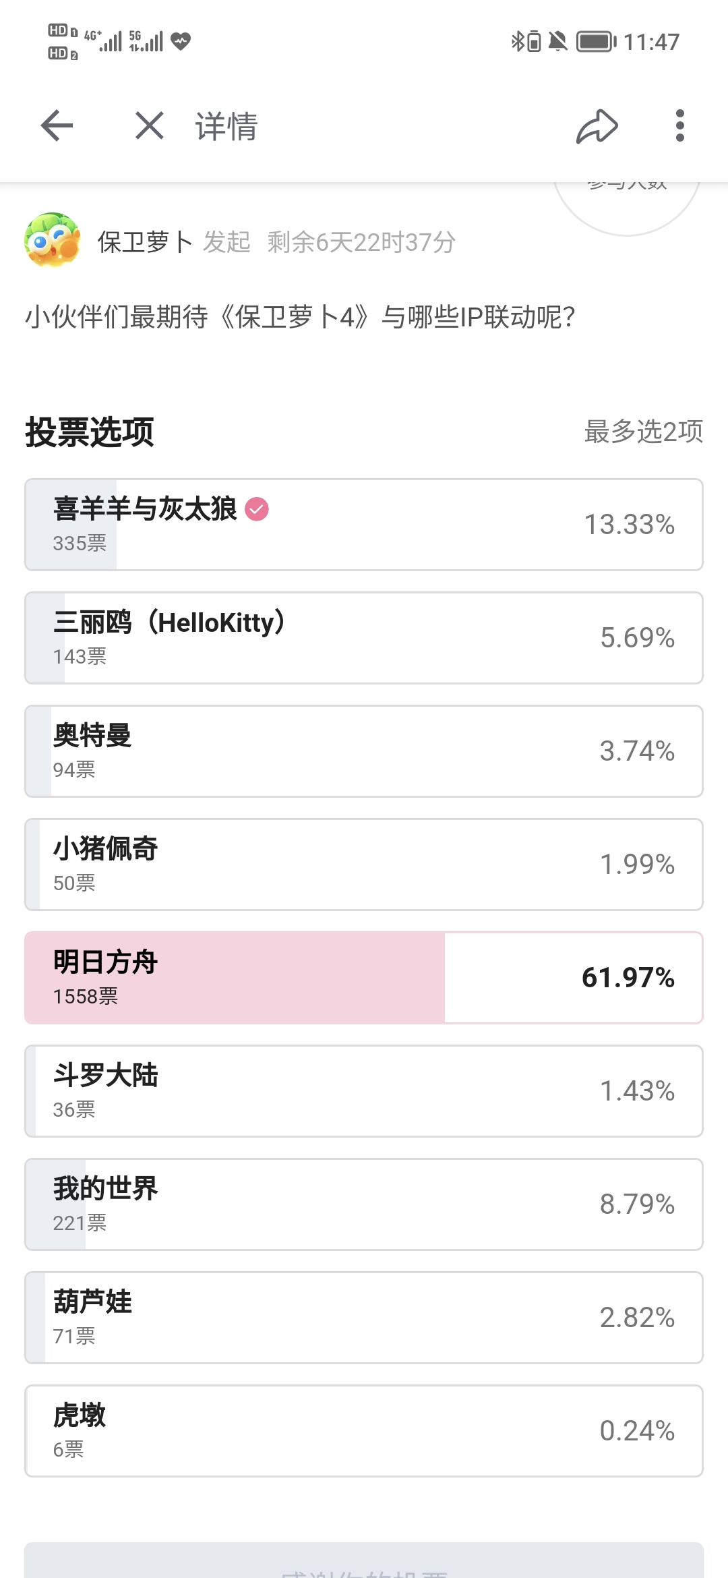
Task: Open the three-dot more options menu
Action: point(679,125)
